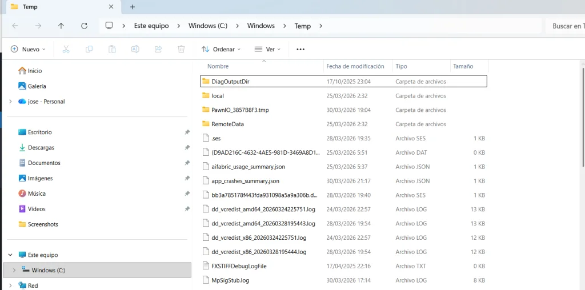Image resolution: width=585 pixels, height=290 pixels.
Task: Open Vídeos in quick access
Action: tap(32, 209)
